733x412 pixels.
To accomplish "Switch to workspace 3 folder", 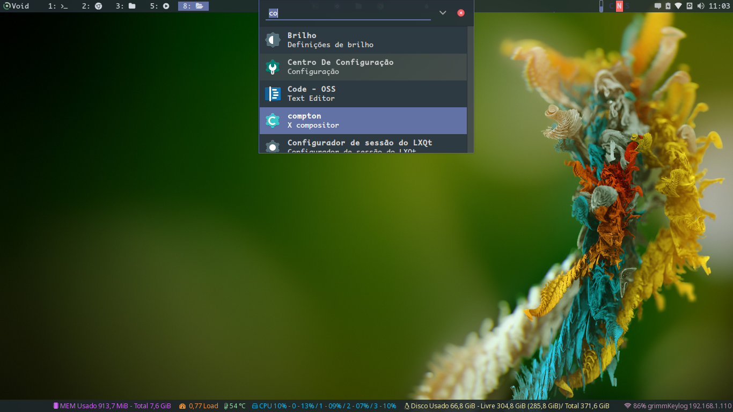I will coord(126,6).
